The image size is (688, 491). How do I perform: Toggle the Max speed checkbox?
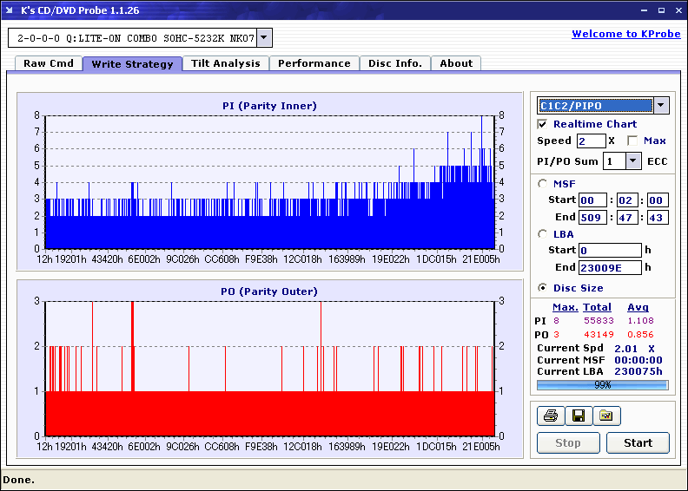(x=632, y=141)
